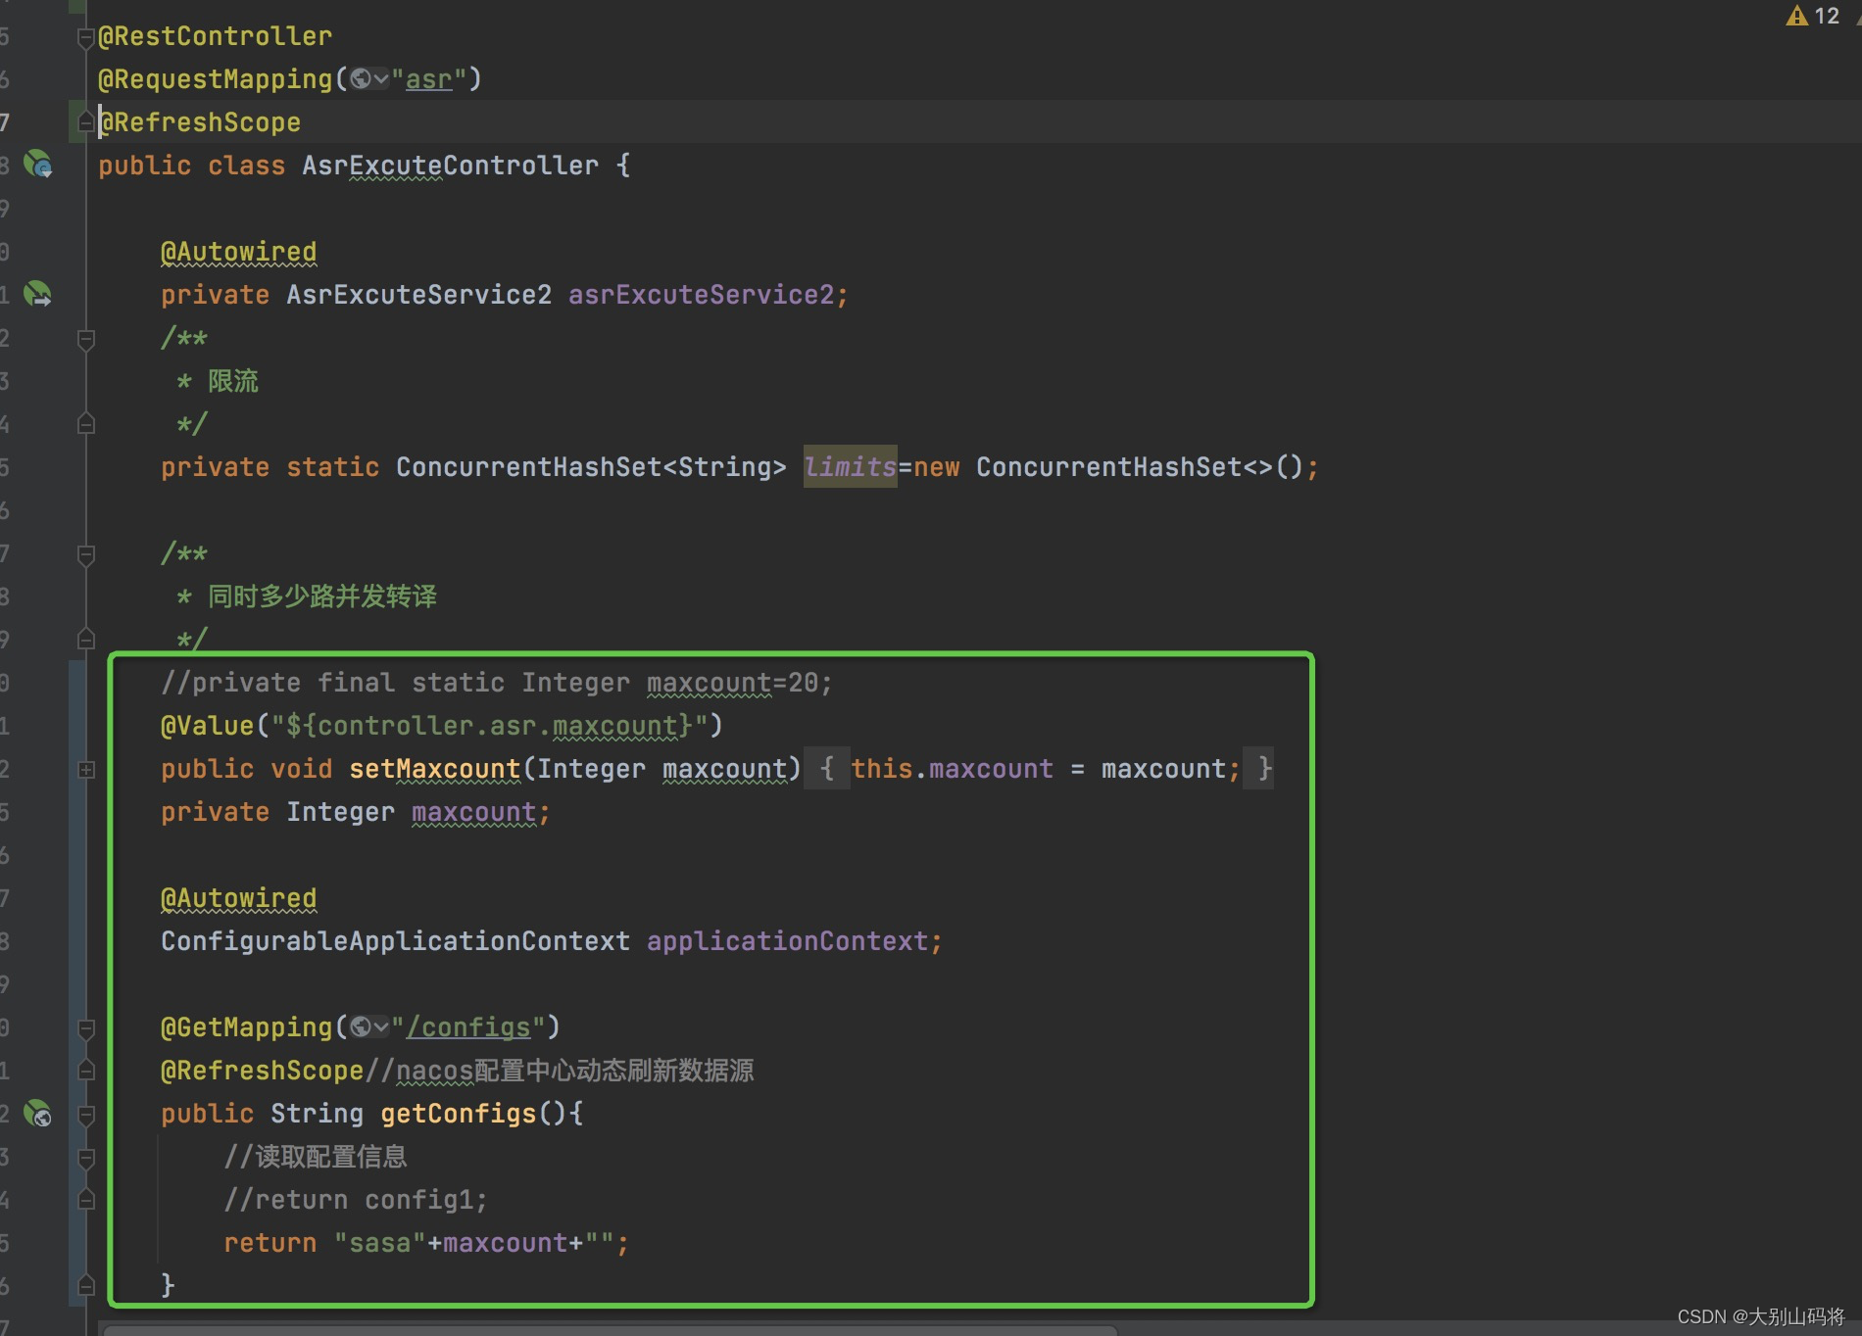Click the @Value annotation text
Image resolution: width=1862 pixels, height=1336 pixels.
[207, 726]
